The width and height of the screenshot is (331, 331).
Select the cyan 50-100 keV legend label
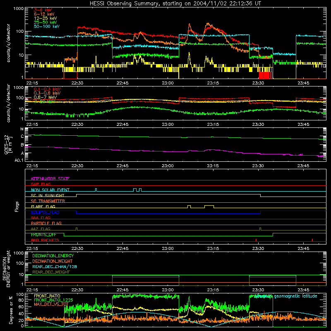[47, 26]
